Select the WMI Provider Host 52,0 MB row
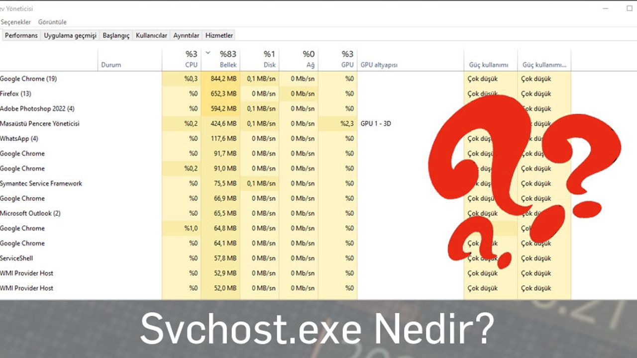 [286, 288]
